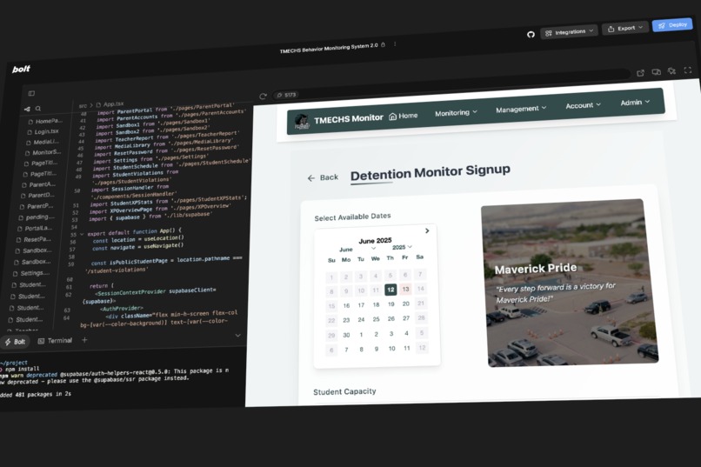This screenshot has width=701, height=467.
Task: Go to next month in calendar
Action: coord(427,230)
